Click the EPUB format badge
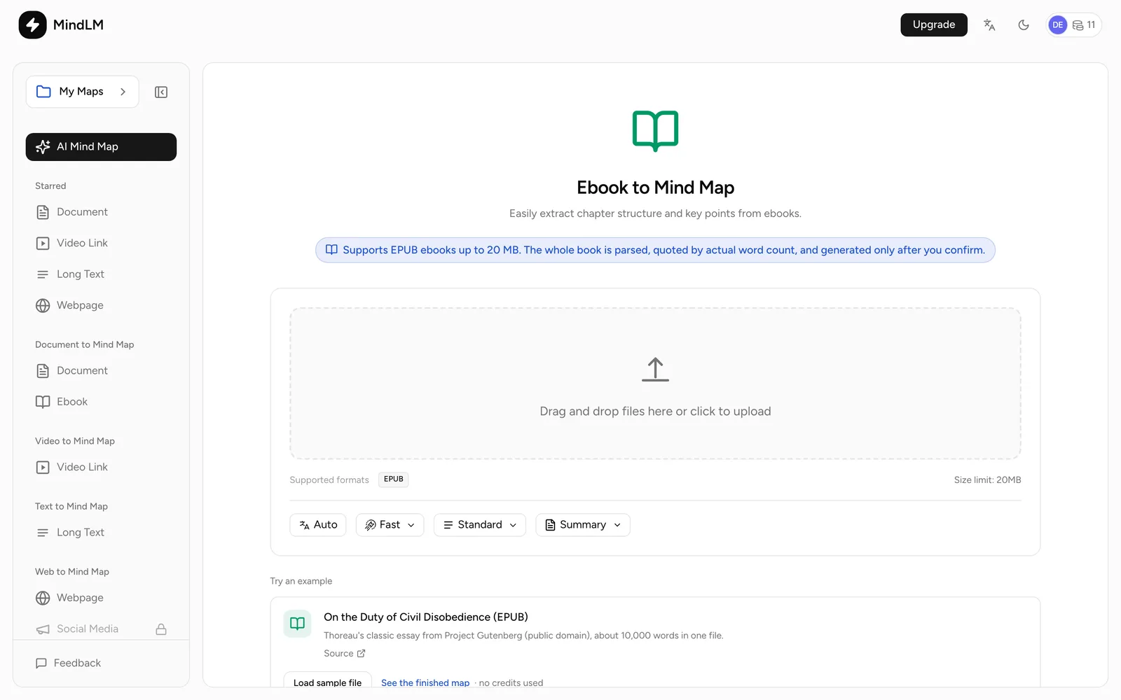Screen dimensions: 1121x700 pyautogui.click(x=394, y=479)
